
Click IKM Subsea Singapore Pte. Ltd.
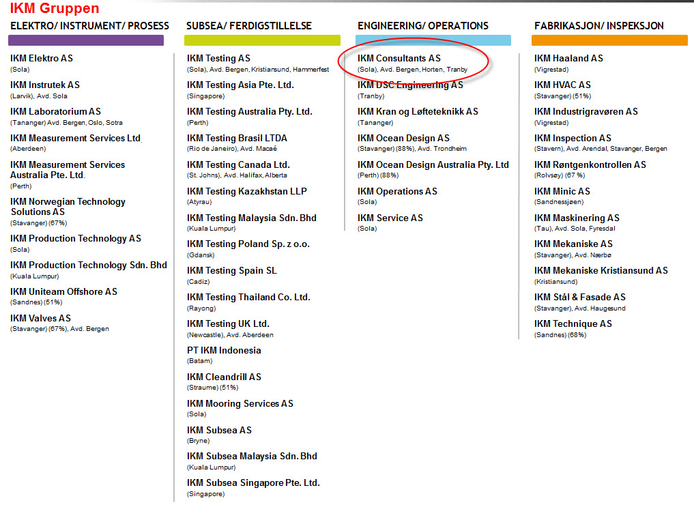tap(253, 483)
